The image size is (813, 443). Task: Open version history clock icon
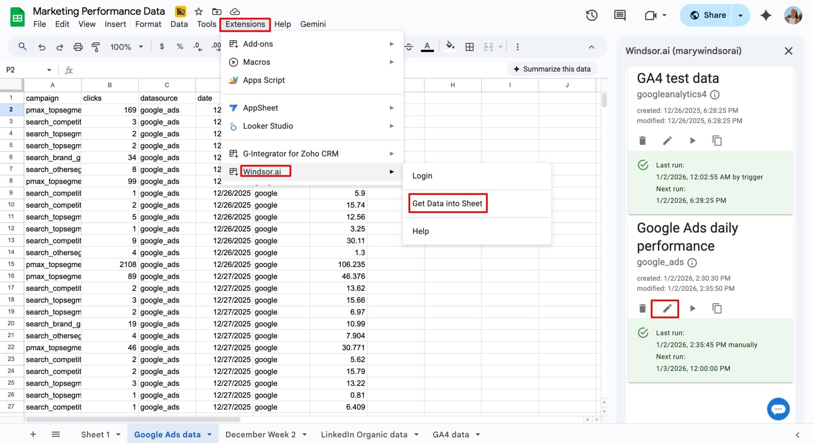(592, 16)
